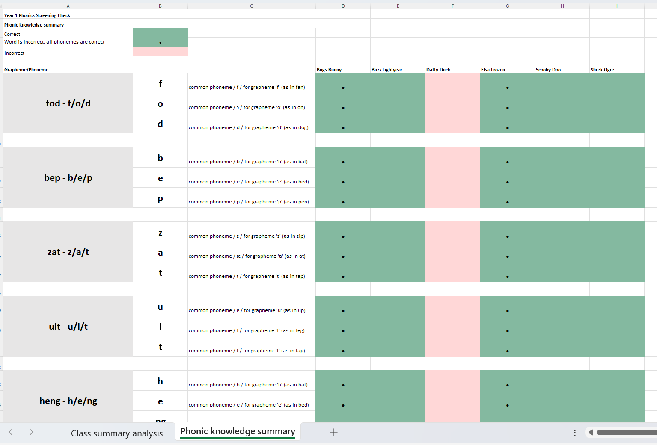657x445 pixels.
Task: Select Phonic knowledge summary tab
Action: [238, 431]
